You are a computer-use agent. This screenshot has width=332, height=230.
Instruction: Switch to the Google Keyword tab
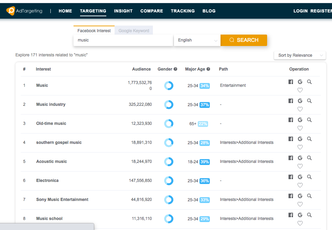tap(134, 30)
